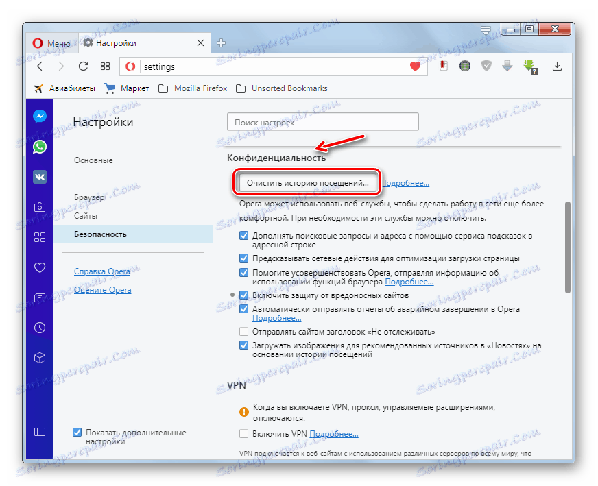Toggle Автоматически отправлять отчеты checkbox

(x=243, y=308)
